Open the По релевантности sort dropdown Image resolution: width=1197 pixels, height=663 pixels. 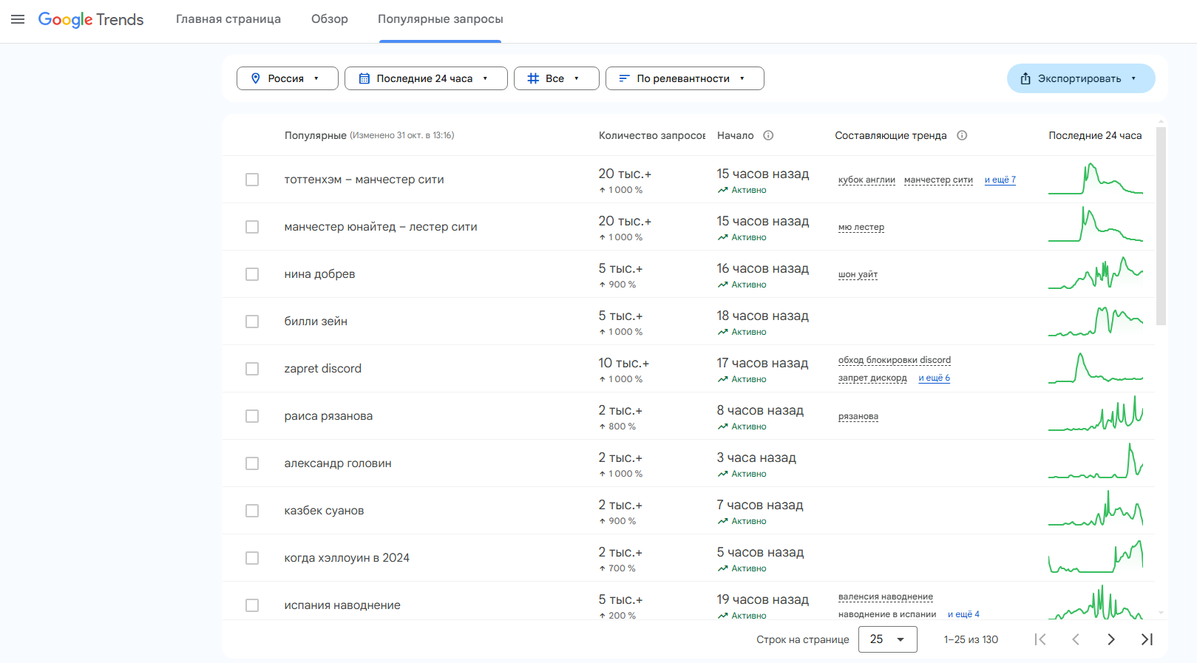tap(685, 78)
